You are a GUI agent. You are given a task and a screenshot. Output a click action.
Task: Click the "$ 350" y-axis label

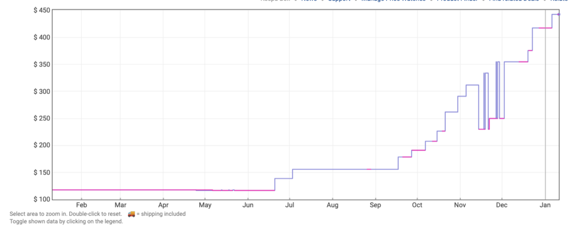pyautogui.click(x=40, y=64)
